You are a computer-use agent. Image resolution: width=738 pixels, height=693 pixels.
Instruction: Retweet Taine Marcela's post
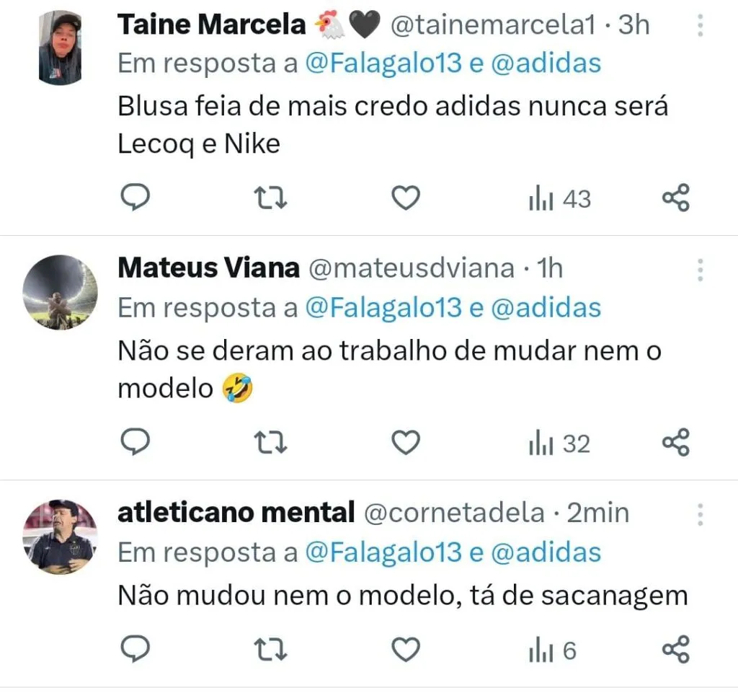(x=272, y=198)
